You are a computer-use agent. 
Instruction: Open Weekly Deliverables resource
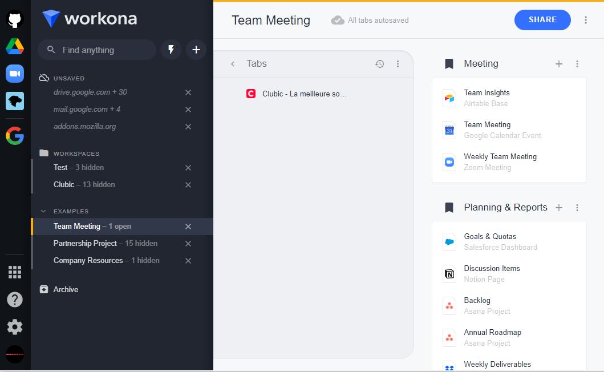(x=509, y=364)
